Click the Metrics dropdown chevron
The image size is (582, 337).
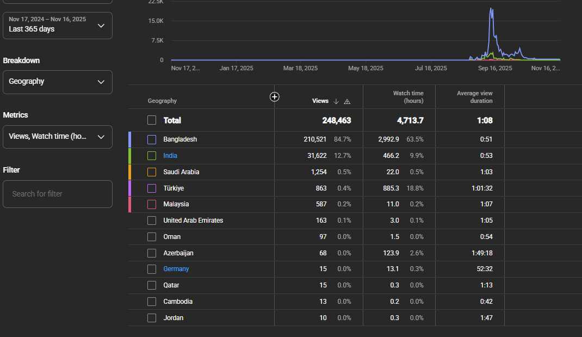pyautogui.click(x=101, y=137)
